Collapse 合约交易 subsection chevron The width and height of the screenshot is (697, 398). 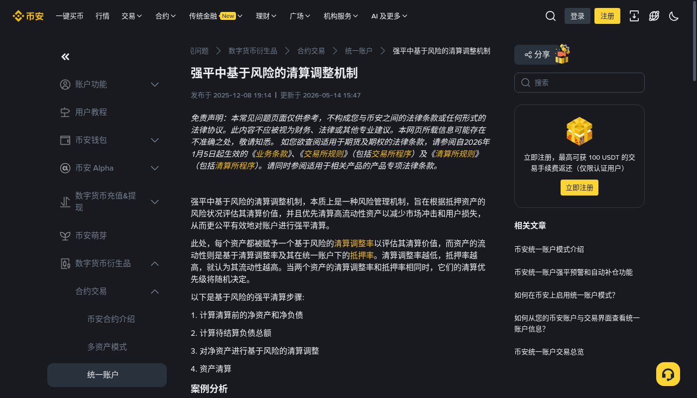(x=155, y=292)
